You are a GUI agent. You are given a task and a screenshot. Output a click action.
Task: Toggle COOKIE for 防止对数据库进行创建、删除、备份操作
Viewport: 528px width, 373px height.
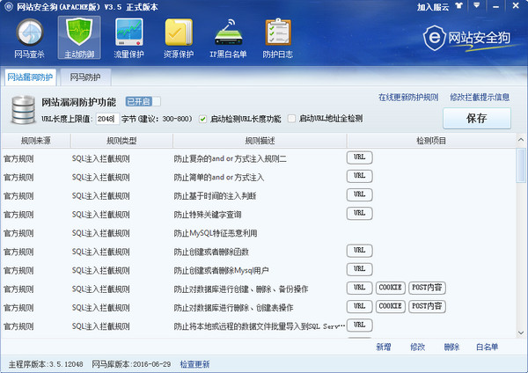click(390, 288)
